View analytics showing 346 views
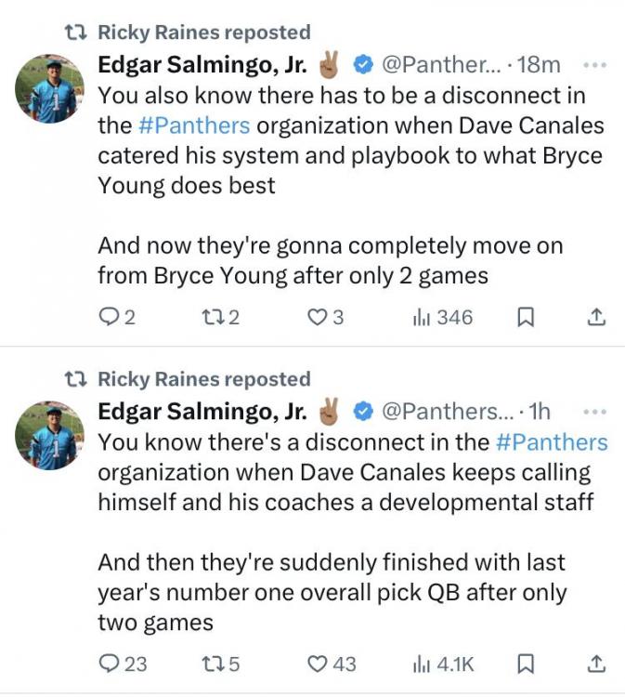Viewport: 625px width, 697px height. [443, 318]
